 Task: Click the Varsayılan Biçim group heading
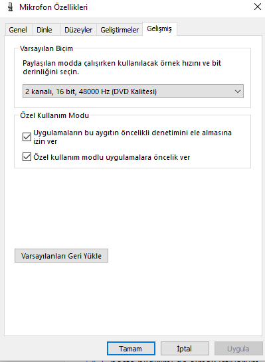(x=46, y=48)
